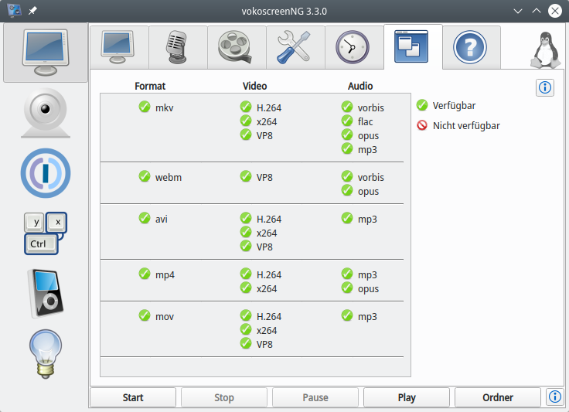
Task: Click the green checkmark next to webm
Action: (145, 176)
